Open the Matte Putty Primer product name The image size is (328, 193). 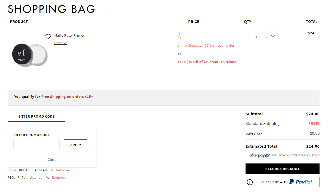click(x=70, y=36)
